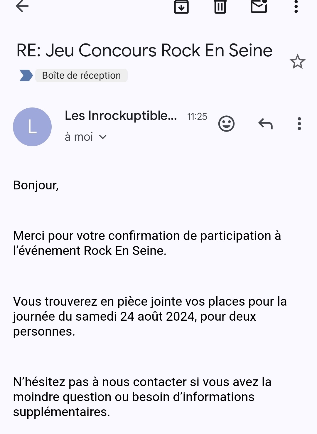Screen dimensions: 317x434
Task: Tap the paragraph starting Merci pour votre confirmation
Action: point(147,243)
